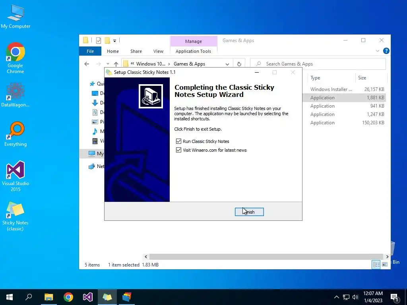Open volume control tray icon
Screen dimensions: 407x305
(x=355, y=297)
